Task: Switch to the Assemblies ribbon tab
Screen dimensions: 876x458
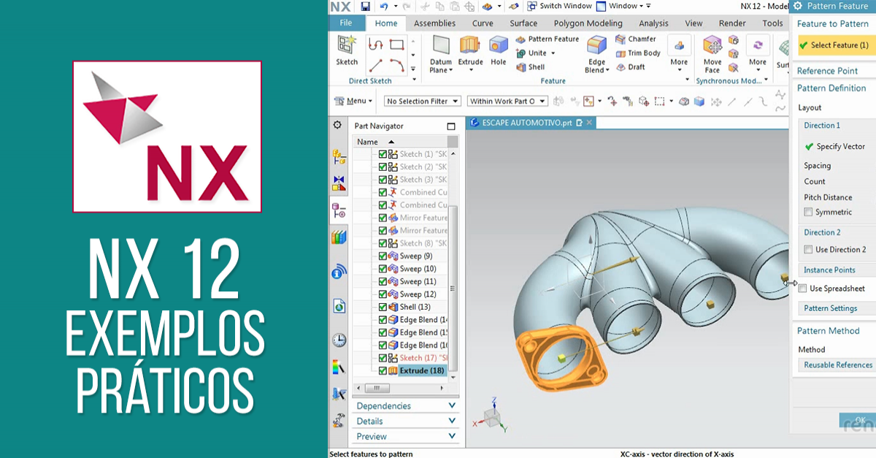Action: tap(434, 23)
